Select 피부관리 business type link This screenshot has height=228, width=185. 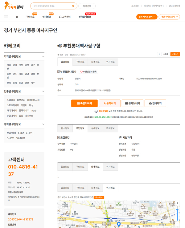point(21,100)
